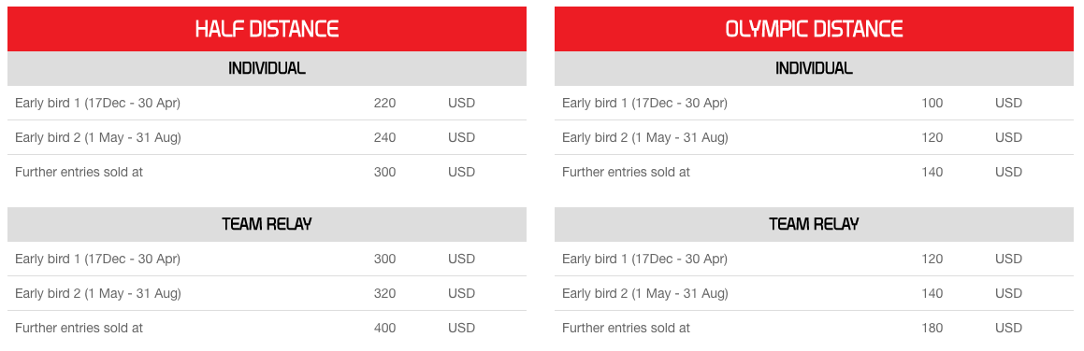Image resolution: width=1084 pixels, height=351 pixels.
Task: Click Olympic team relay Early bird 1 label
Action: pos(645,260)
